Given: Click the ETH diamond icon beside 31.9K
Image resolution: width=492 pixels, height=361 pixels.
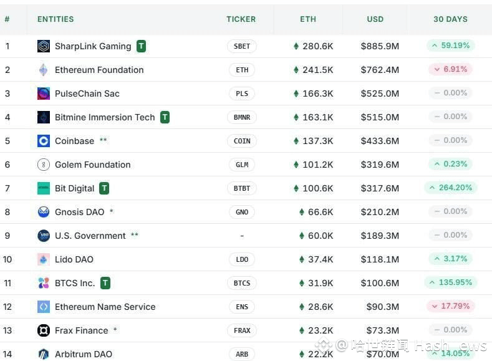Looking at the screenshot, I should point(302,283).
